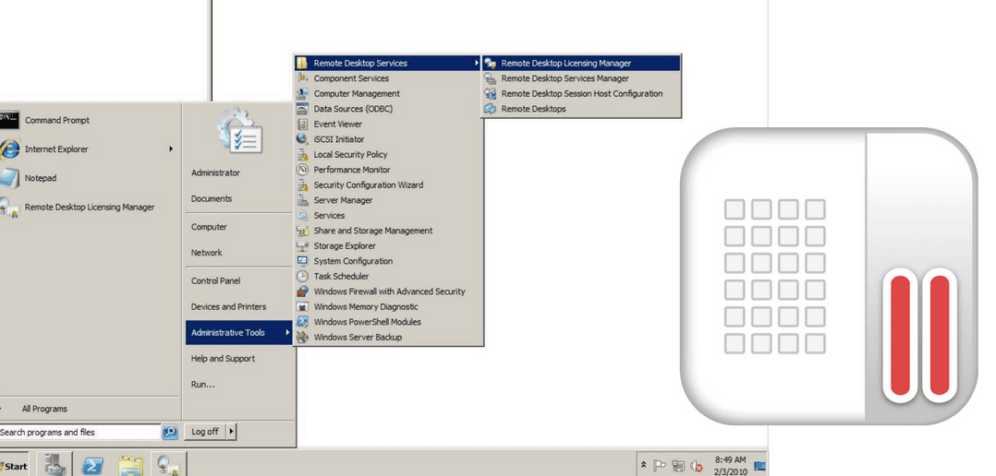Show All Programs list

tap(43, 409)
